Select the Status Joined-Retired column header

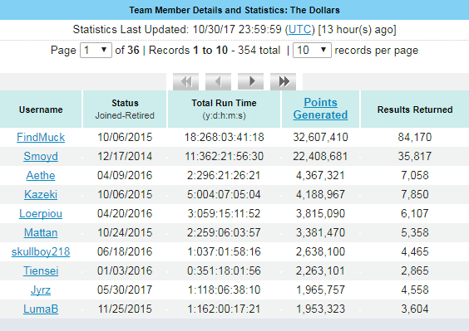click(125, 110)
